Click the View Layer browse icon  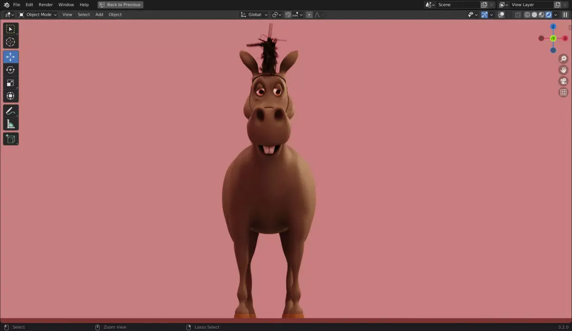pos(503,5)
